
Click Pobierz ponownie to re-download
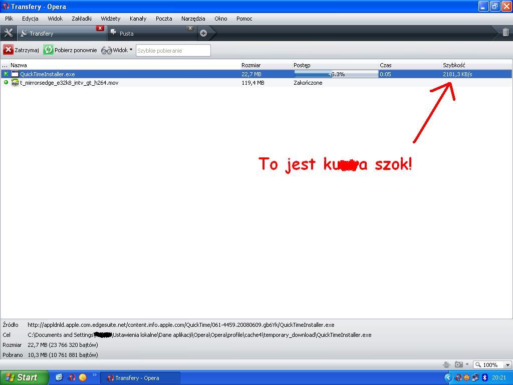tap(70, 50)
